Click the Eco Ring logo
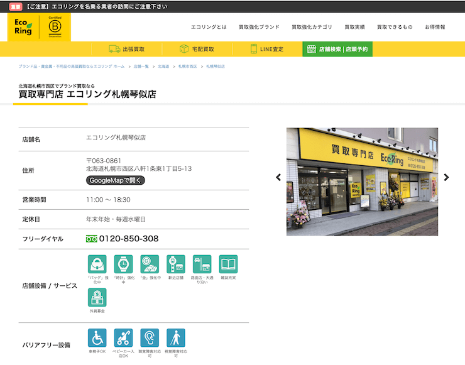Viewport: 465px width, 365px height. pos(23,26)
